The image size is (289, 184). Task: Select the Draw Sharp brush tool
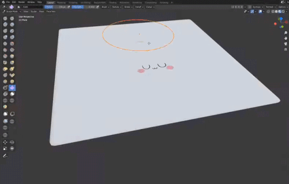click(x=12, y=19)
